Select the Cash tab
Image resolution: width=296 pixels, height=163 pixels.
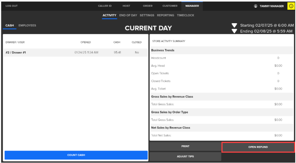coord(9,26)
